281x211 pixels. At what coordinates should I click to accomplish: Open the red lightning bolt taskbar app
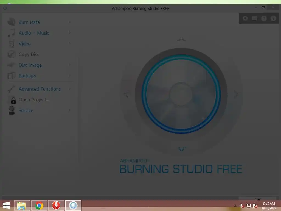(56, 206)
